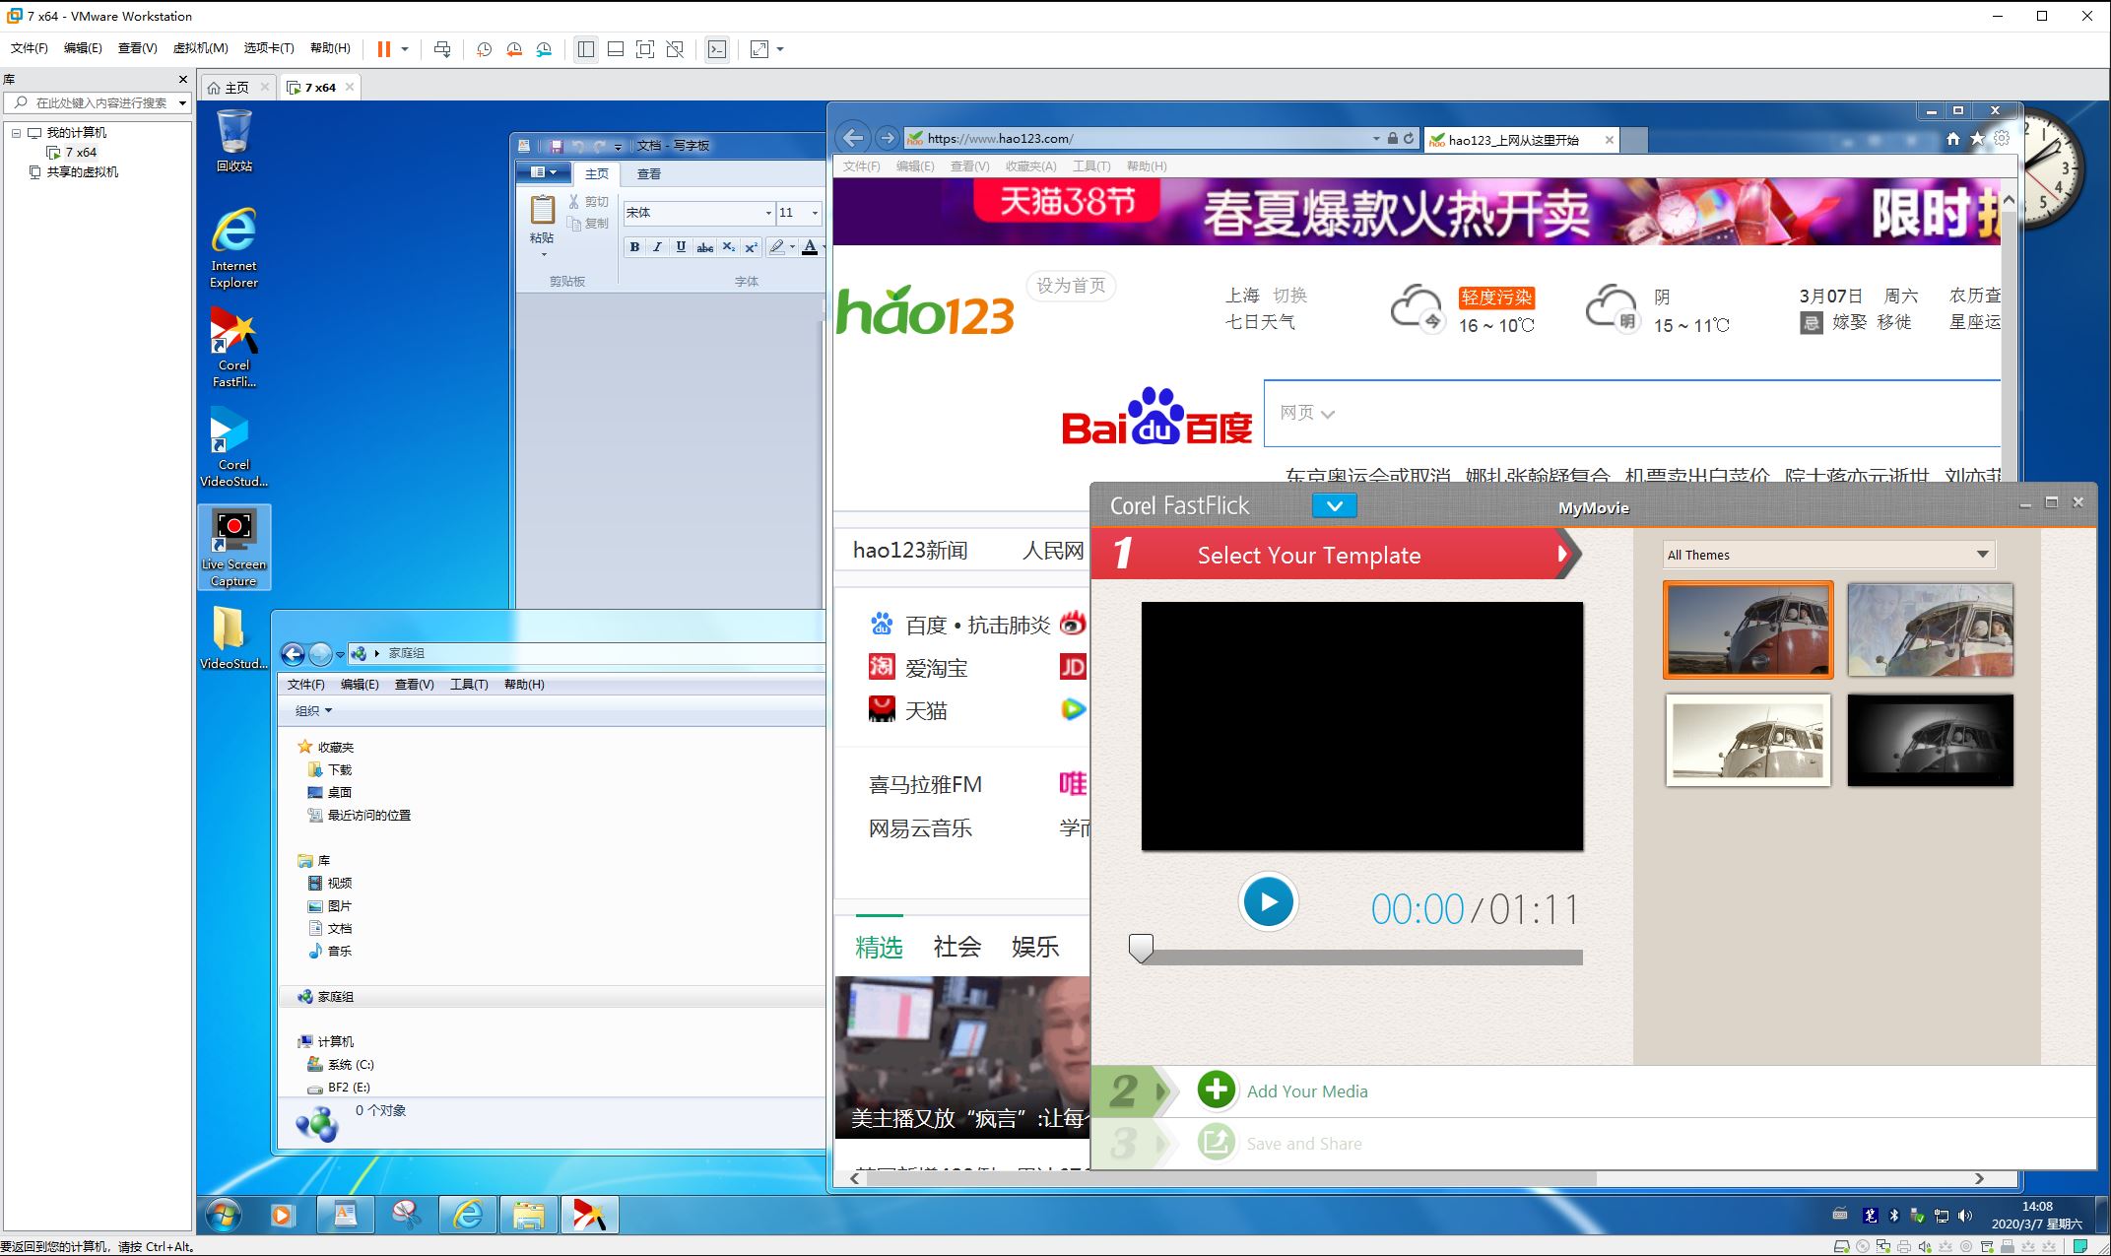The width and height of the screenshot is (2111, 1256).
Task: Open the 虚拟机(M) menu
Action: click(200, 48)
